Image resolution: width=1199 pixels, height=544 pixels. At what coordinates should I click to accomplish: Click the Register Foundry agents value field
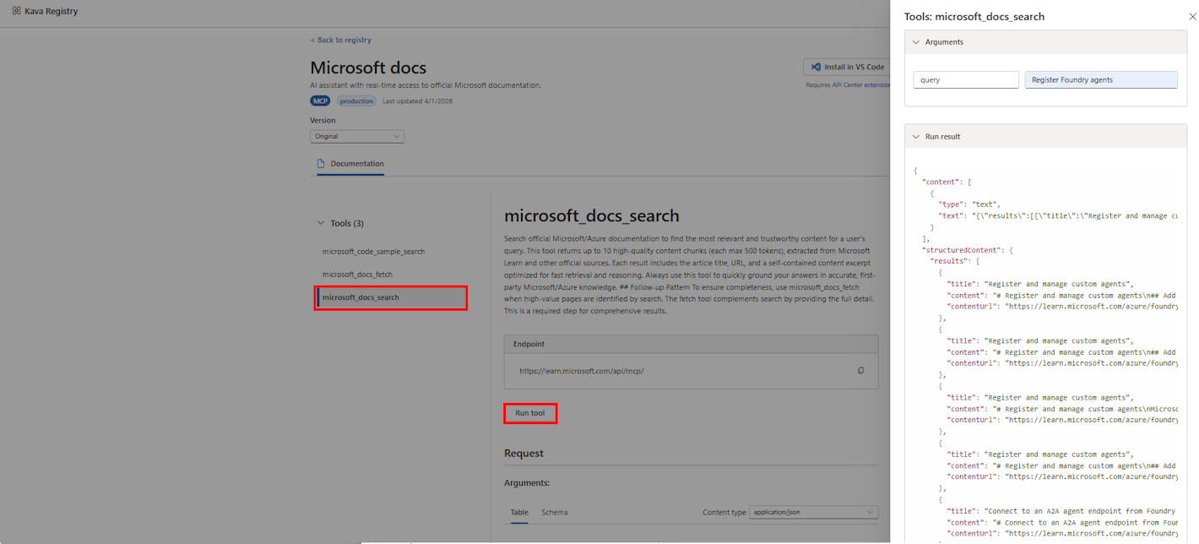click(x=1101, y=79)
